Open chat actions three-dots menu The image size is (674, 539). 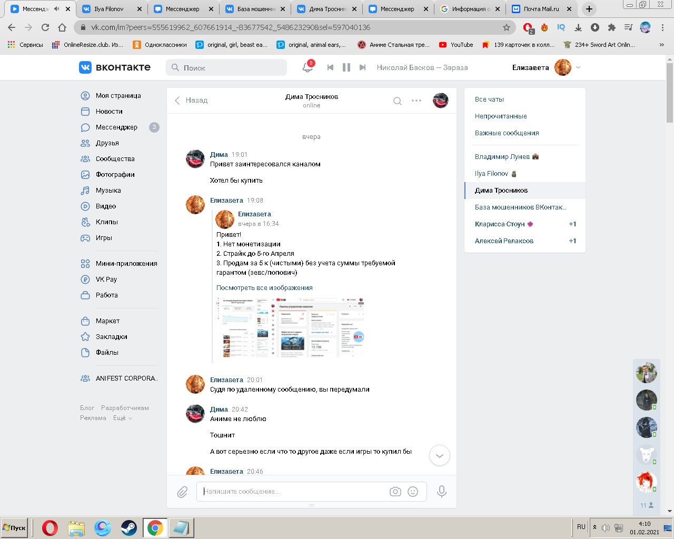417,101
